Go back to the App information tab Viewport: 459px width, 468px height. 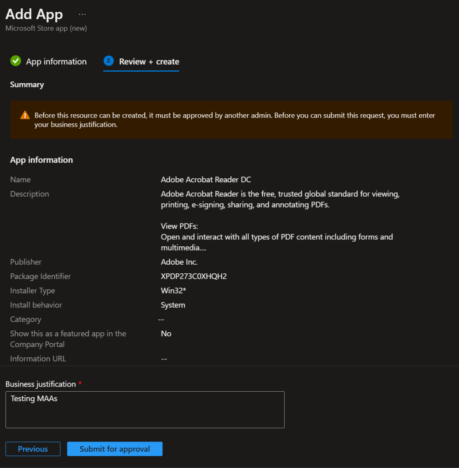[x=56, y=62]
